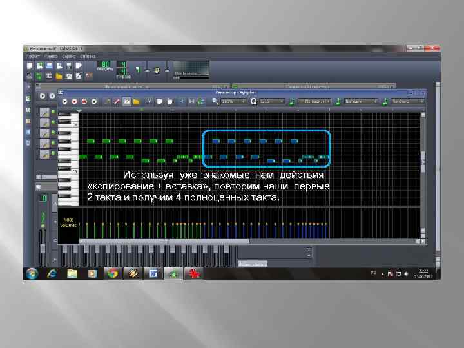This screenshot has width=464, height=348.
Task: Open Google Chrome from the taskbar
Action: coord(112,274)
